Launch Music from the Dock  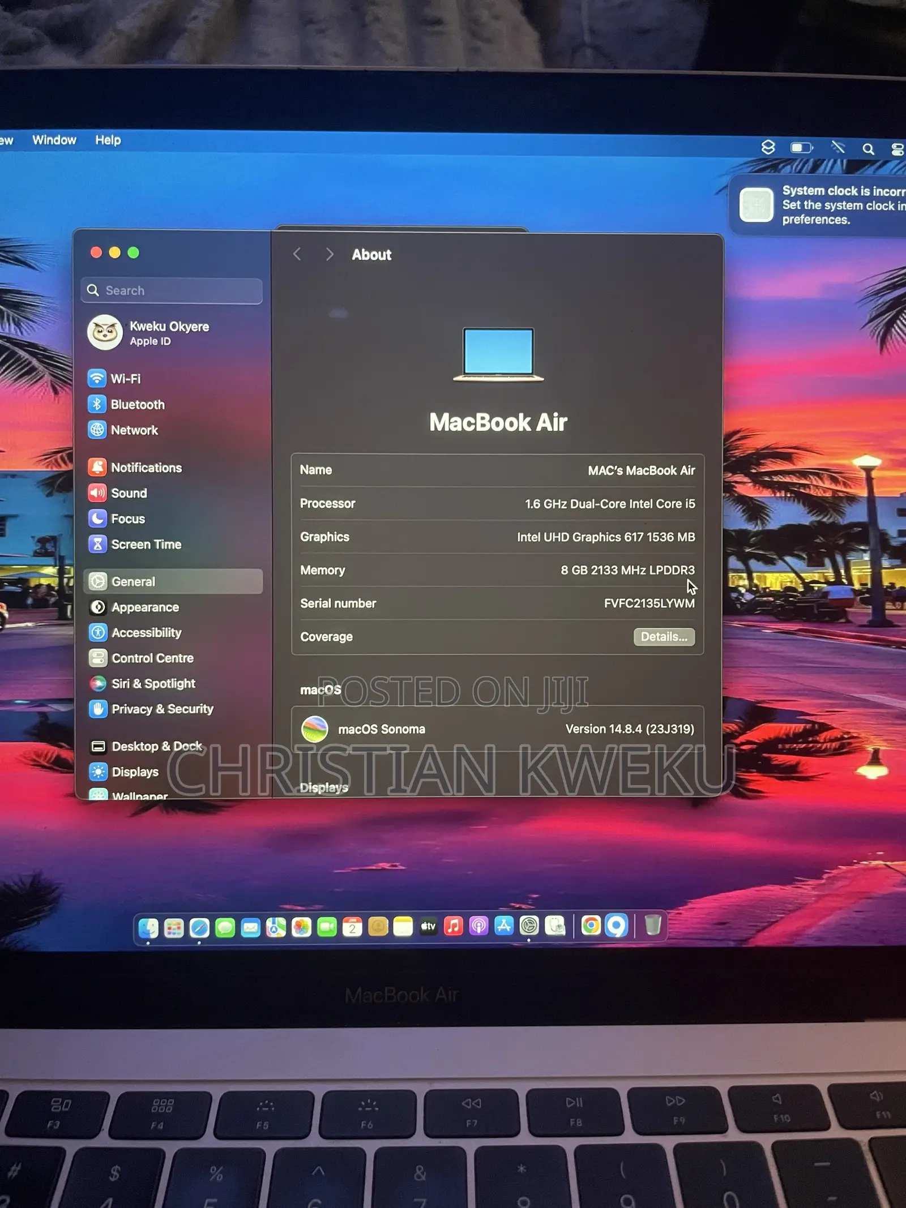click(454, 926)
